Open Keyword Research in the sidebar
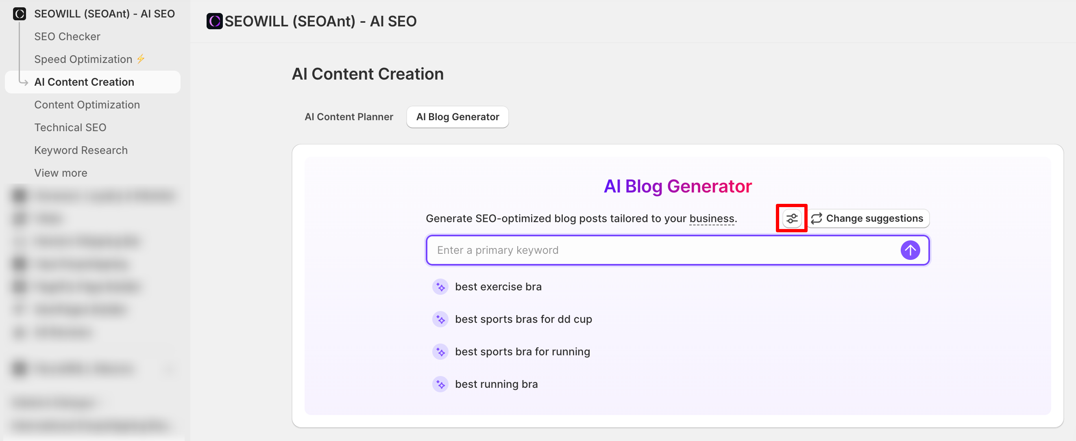The image size is (1076, 441). tap(81, 150)
